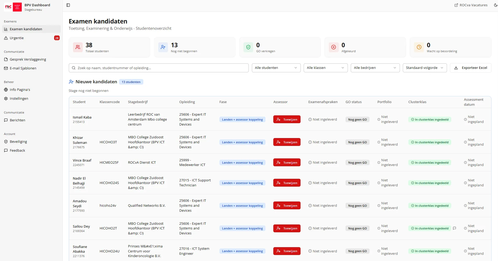Click the E-mail Sjablonen envelope icon

(x=6, y=68)
